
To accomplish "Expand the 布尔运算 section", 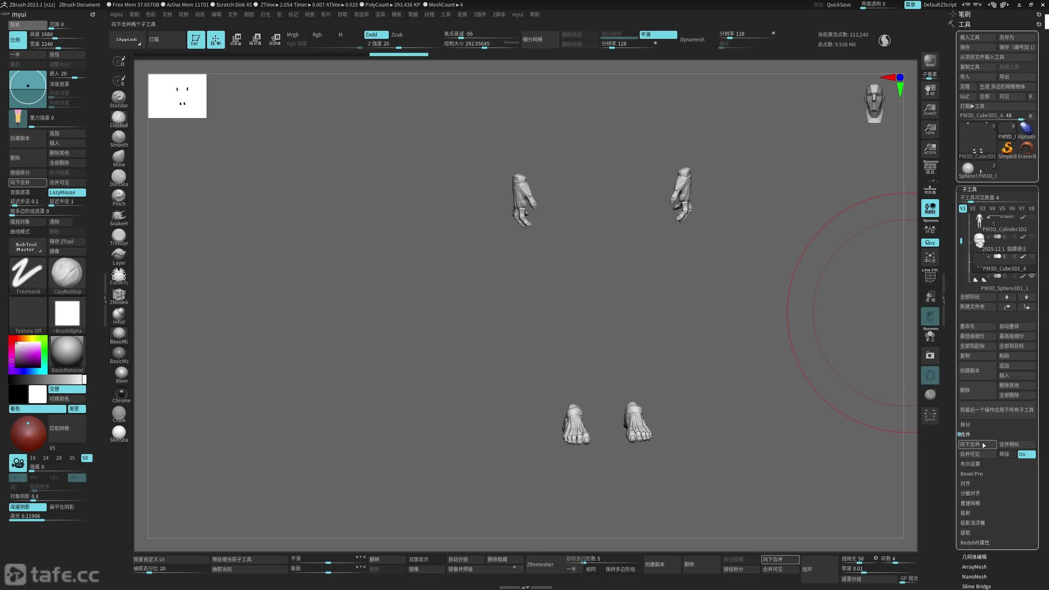I will point(970,464).
